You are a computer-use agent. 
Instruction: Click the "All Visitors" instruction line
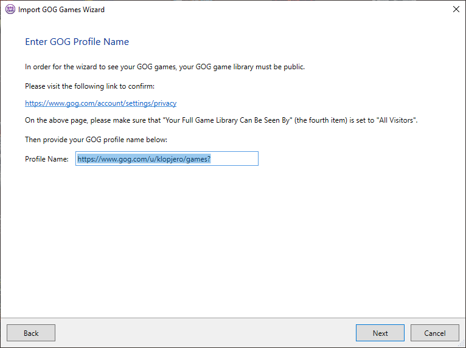click(221, 120)
